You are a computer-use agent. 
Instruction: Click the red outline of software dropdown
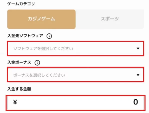[x=75, y=41]
